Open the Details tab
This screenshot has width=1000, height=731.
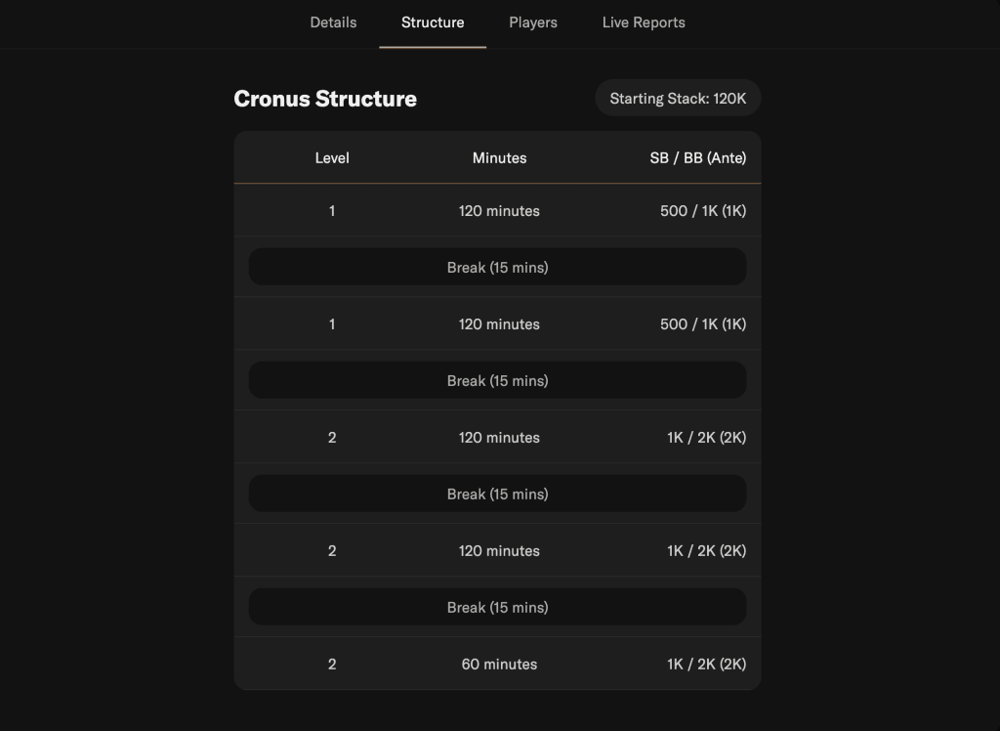click(x=333, y=22)
